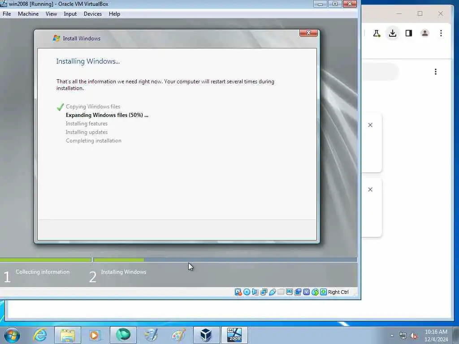The image size is (459, 344).
Task: Click the network adapters status icon
Action: (x=264, y=292)
